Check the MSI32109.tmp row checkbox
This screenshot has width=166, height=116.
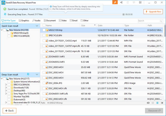[x=44, y=30]
